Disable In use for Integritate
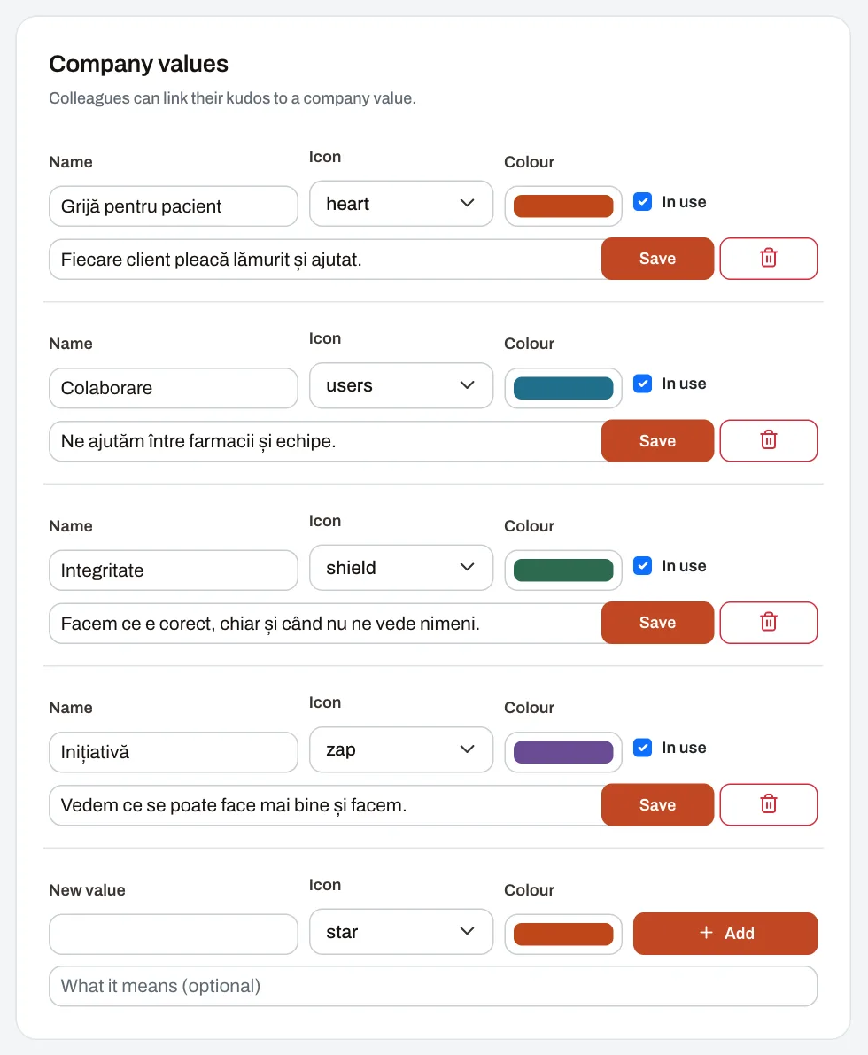 click(x=643, y=566)
